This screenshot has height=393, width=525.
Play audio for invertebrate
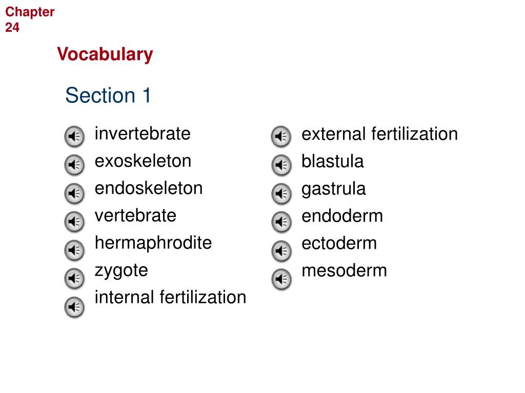click(x=74, y=136)
